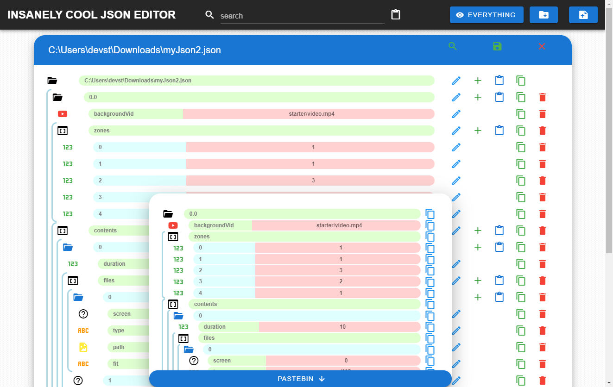Click the add new file button in header
This screenshot has width=613, height=387.
click(583, 15)
